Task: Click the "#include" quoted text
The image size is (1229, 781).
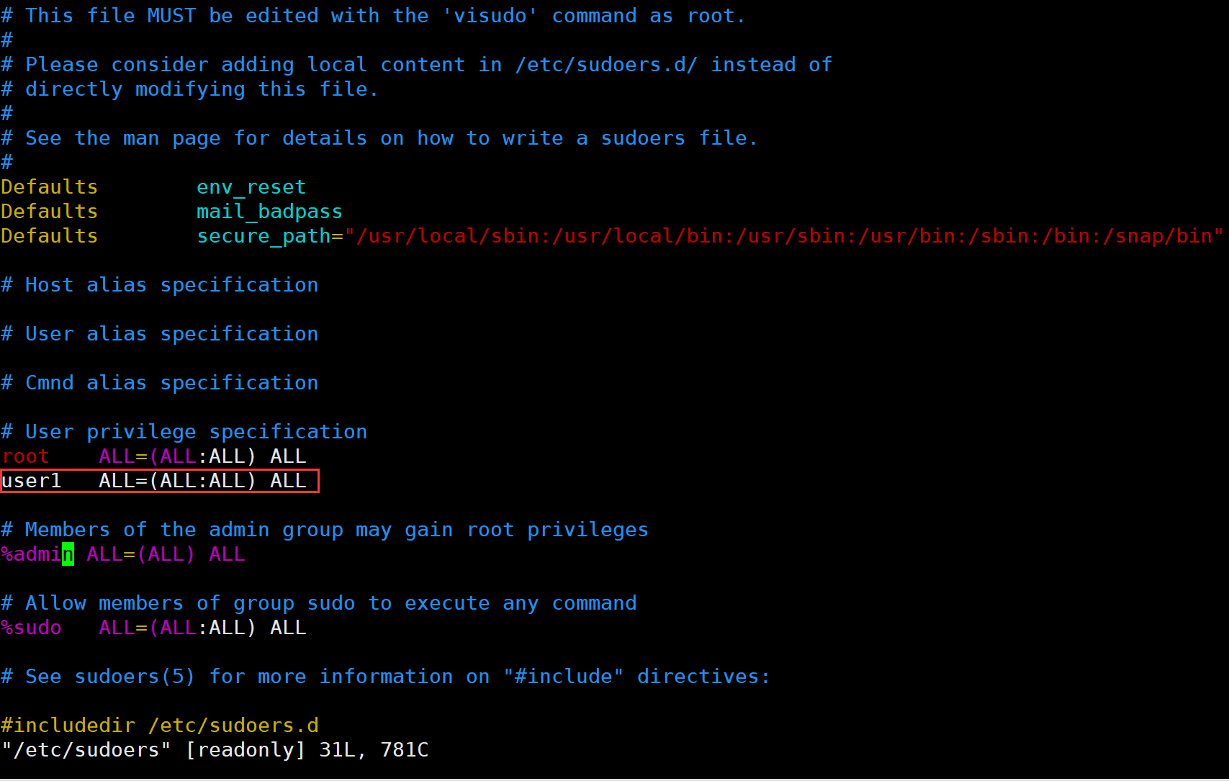Action: pyautogui.click(x=563, y=677)
